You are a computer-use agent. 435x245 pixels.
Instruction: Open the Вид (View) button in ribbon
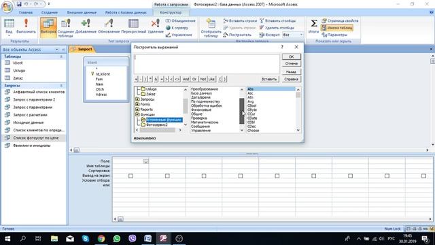click(9, 27)
